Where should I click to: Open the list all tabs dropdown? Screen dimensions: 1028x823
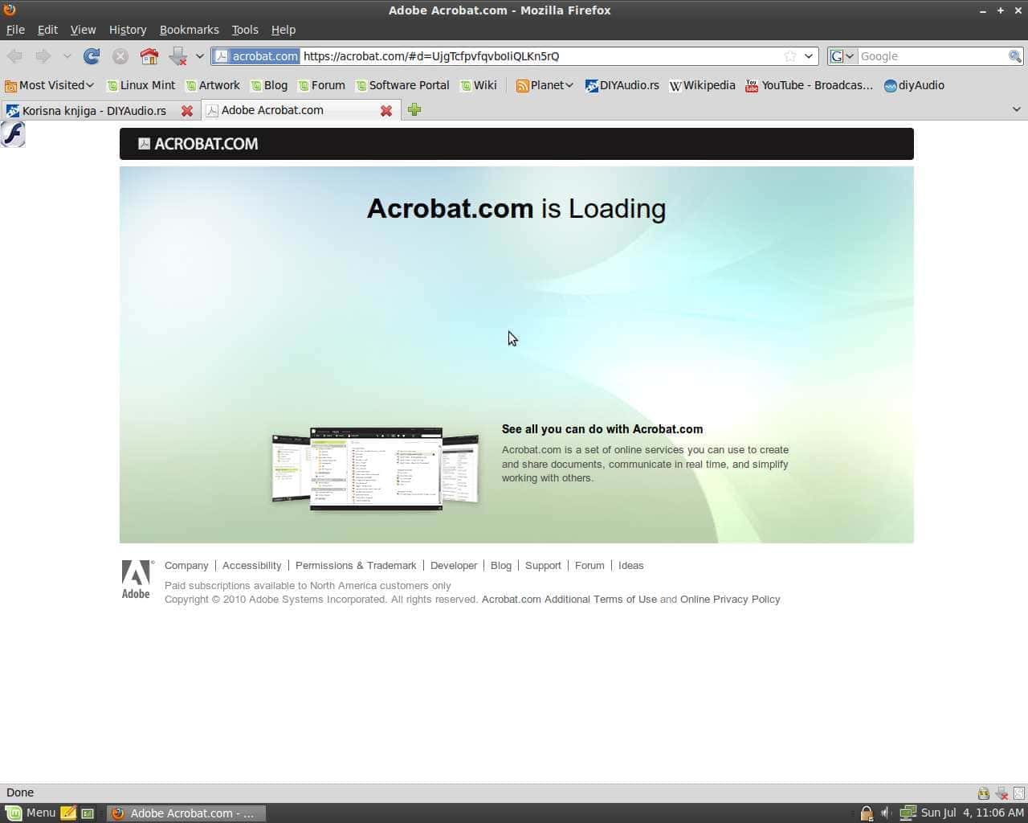(1016, 110)
